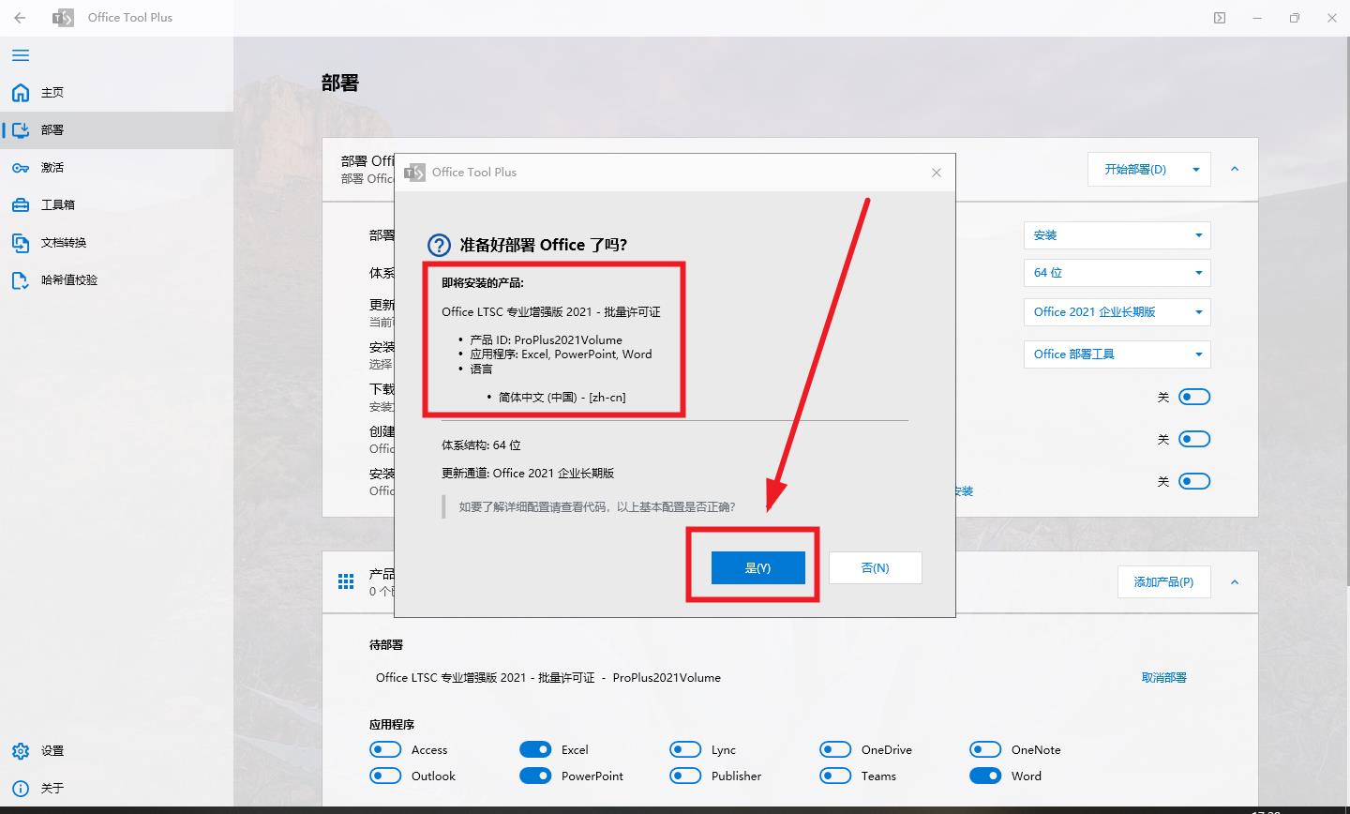Viewport: 1350px width, 814px height.
Task: Click the 添加产品(P) button
Action: (1163, 581)
